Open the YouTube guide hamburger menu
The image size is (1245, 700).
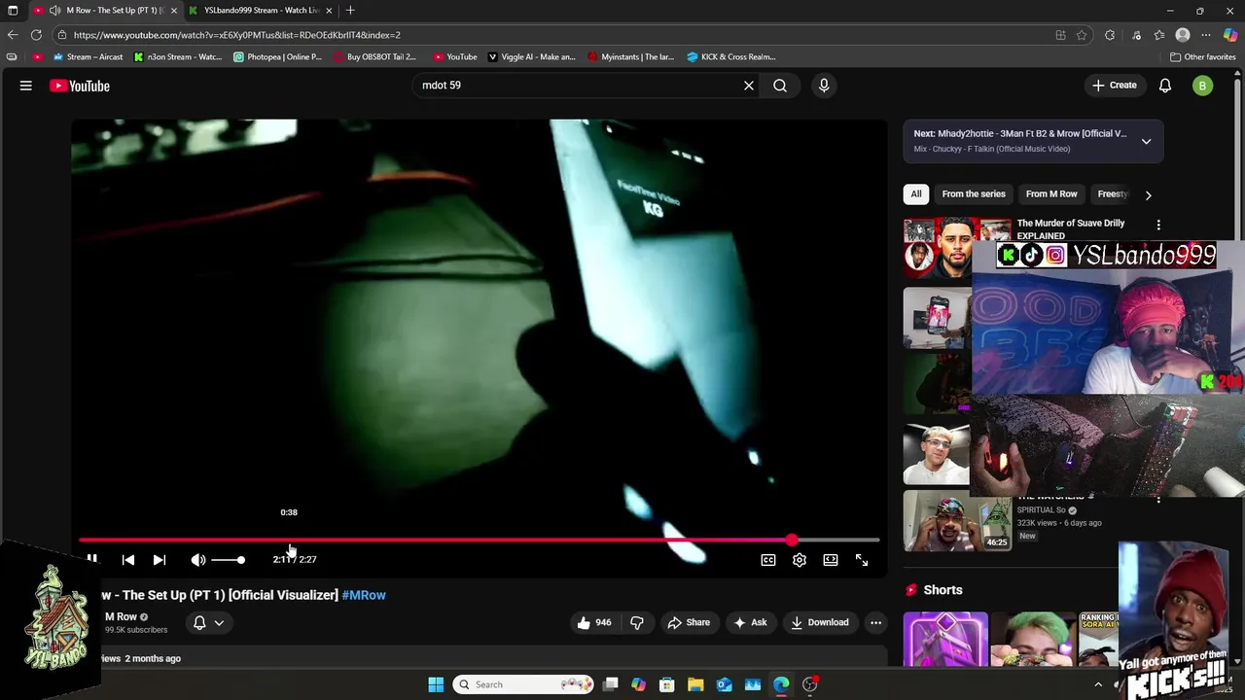[26, 86]
